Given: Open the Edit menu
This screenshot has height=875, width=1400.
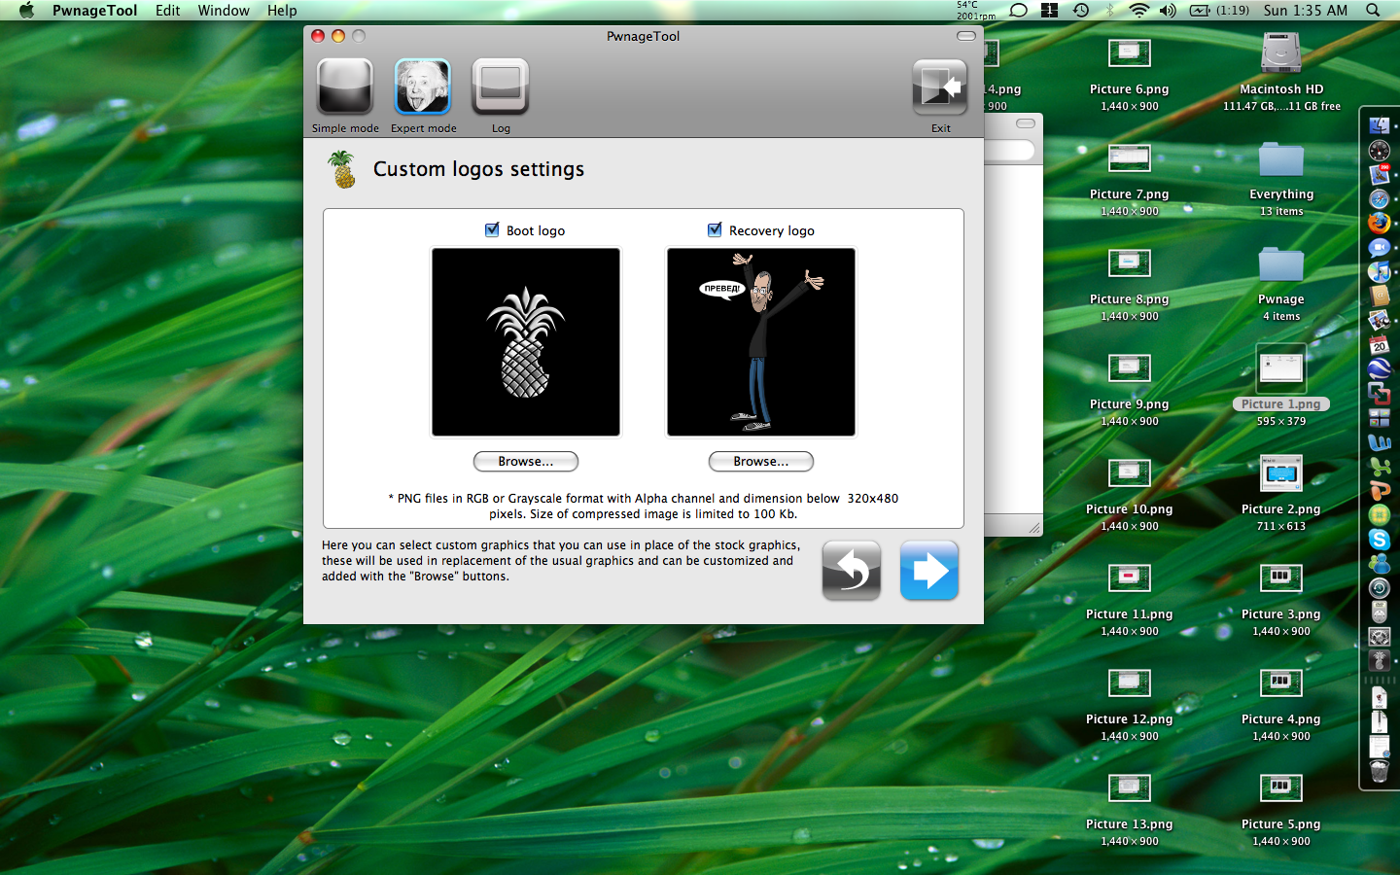Looking at the screenshot, I should [167, 11].
